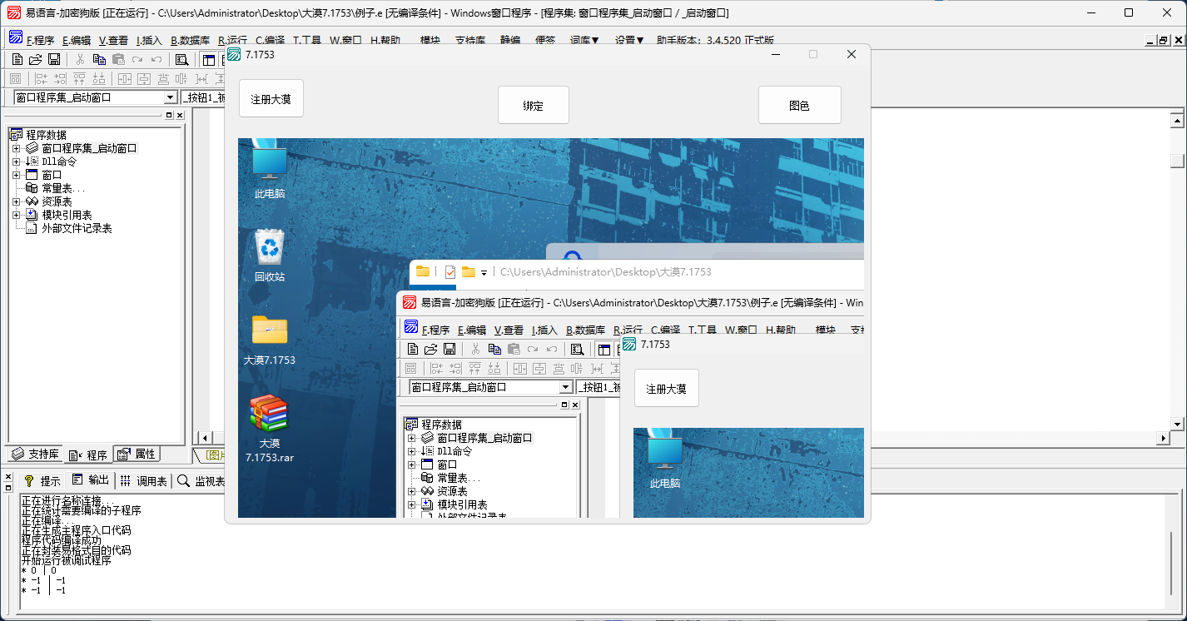Click the Open file folder icon

click(35, 59)
